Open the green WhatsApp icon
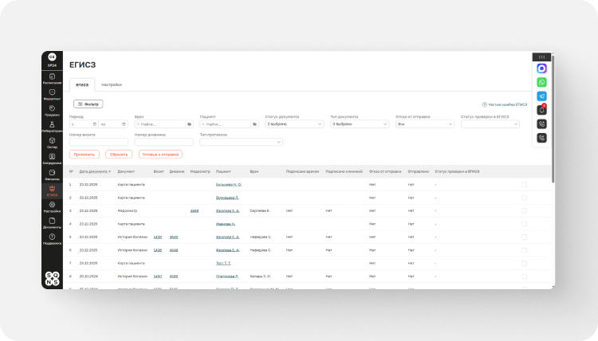 [541, 82]
